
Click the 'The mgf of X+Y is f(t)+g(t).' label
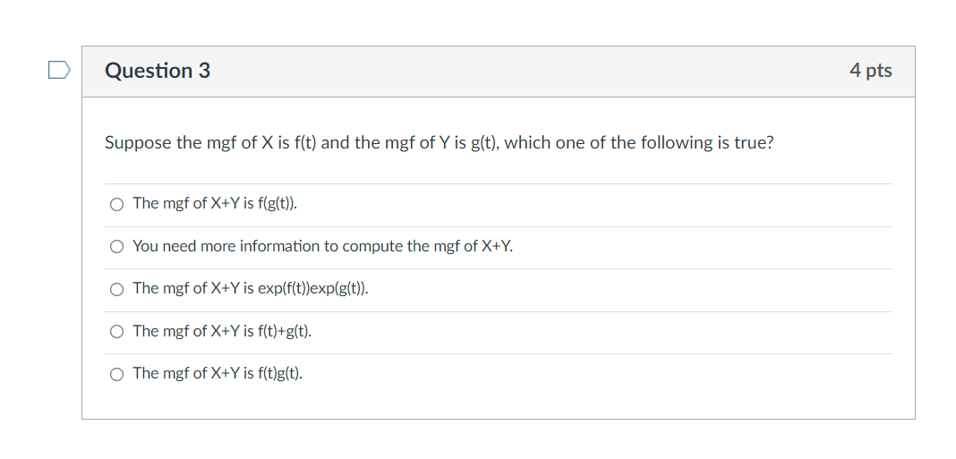(x=222, y=331)
